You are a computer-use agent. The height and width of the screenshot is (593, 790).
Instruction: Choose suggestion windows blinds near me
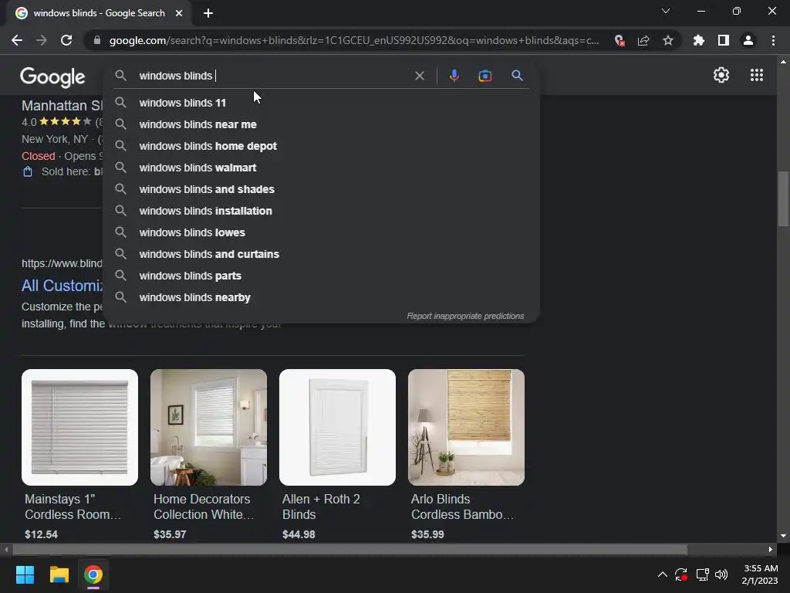point(321,124)
